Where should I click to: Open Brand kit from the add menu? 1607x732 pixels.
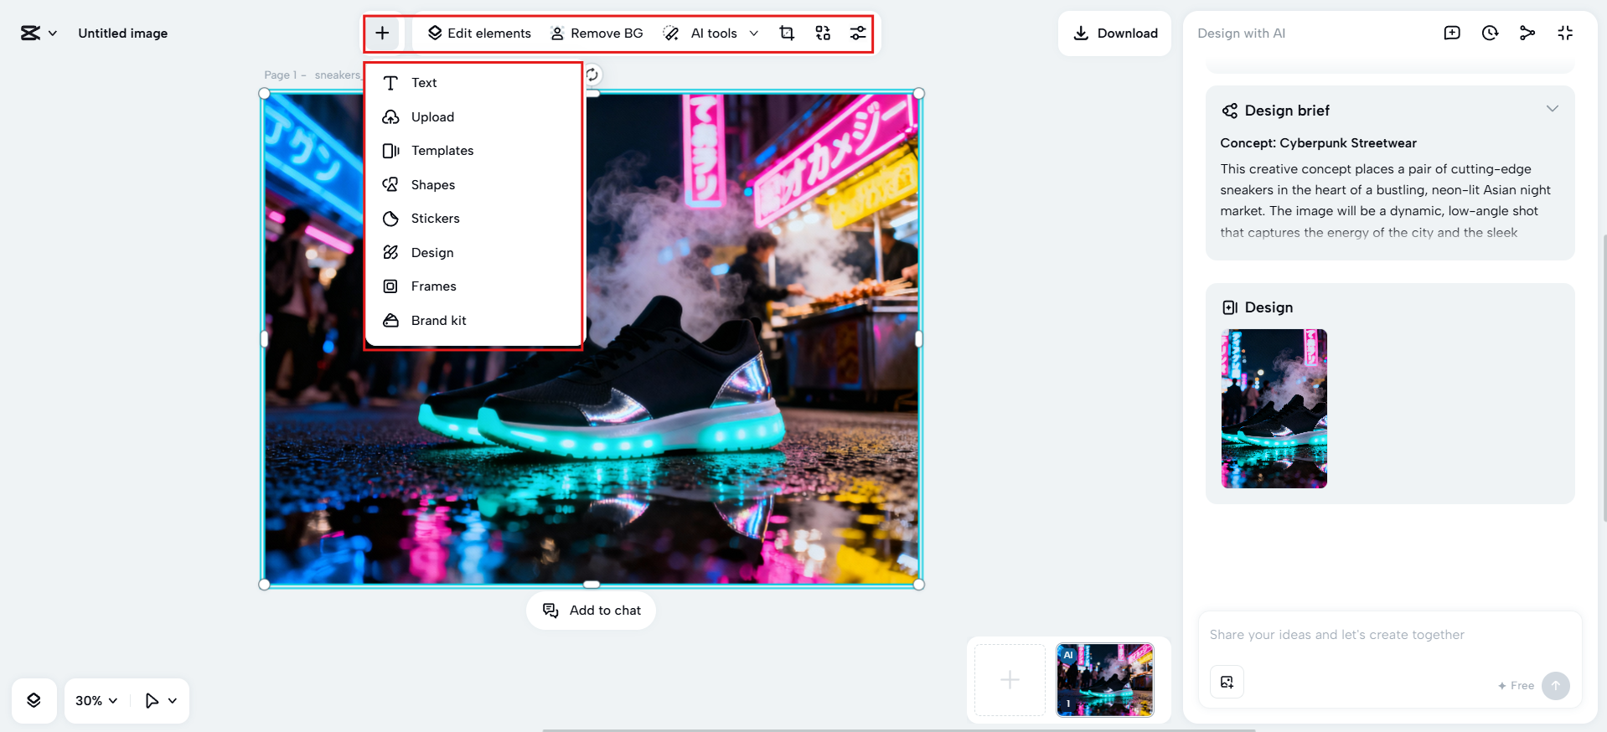pyautogui.click(x=473, y=321)
